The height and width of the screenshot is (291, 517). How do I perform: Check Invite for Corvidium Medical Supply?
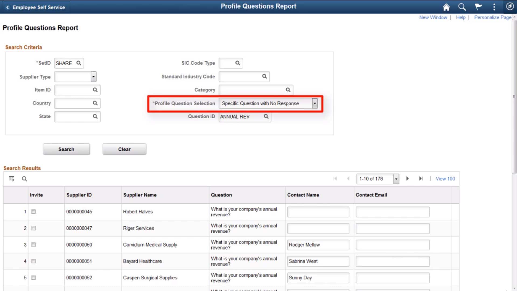click(33, 245)
